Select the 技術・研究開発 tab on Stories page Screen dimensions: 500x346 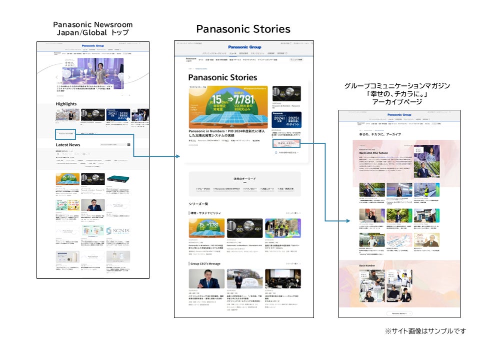pyautogui.click(x=221, y=59)
